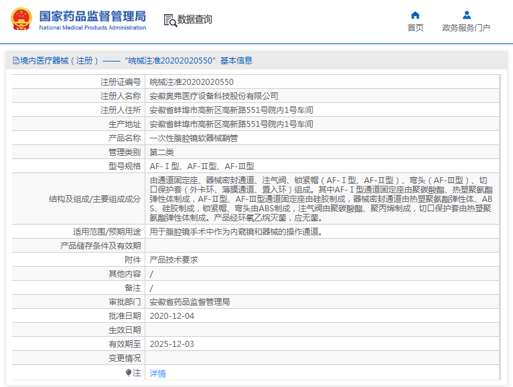Click the 其他内容 row label
This screenshot has height=387, width=513.
[x=125, y=273]
